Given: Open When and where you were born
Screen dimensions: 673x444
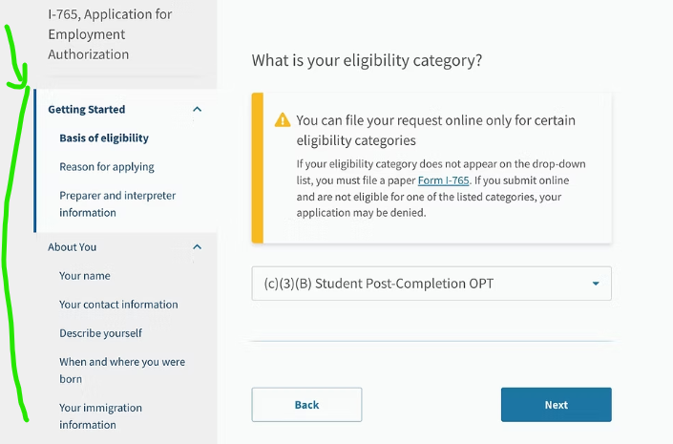Looking at the screenshot, I should (122, 370).
